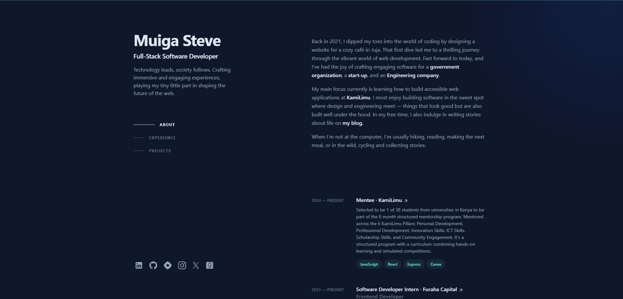Navigate to the EXPERIENCE section
The height and width of the screenshot is (299, 623).
tap(162, 138)
